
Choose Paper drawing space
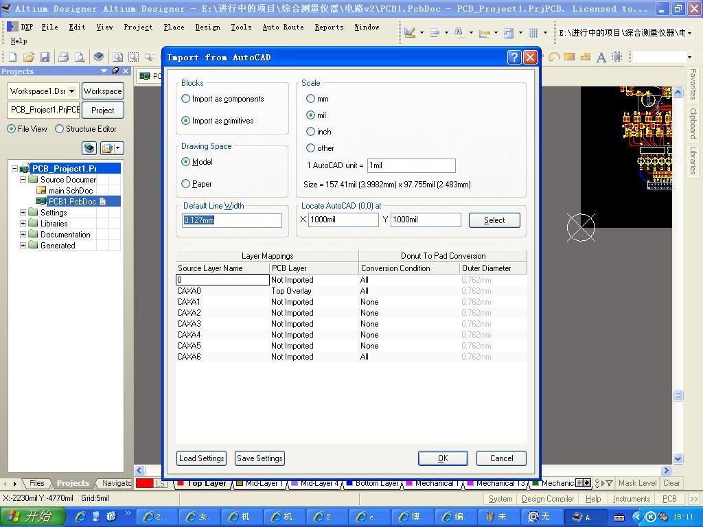196,184
